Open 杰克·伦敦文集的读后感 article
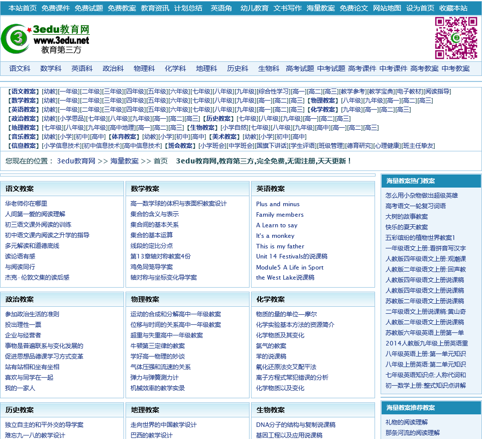 point(37,278)
